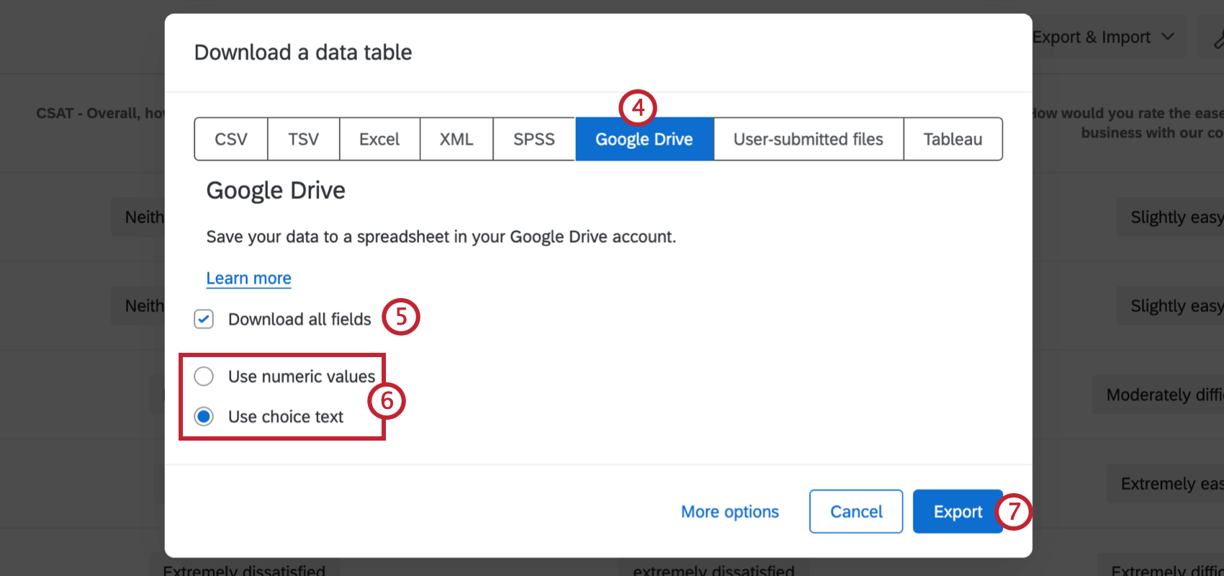Open the Learn more link

248,278
